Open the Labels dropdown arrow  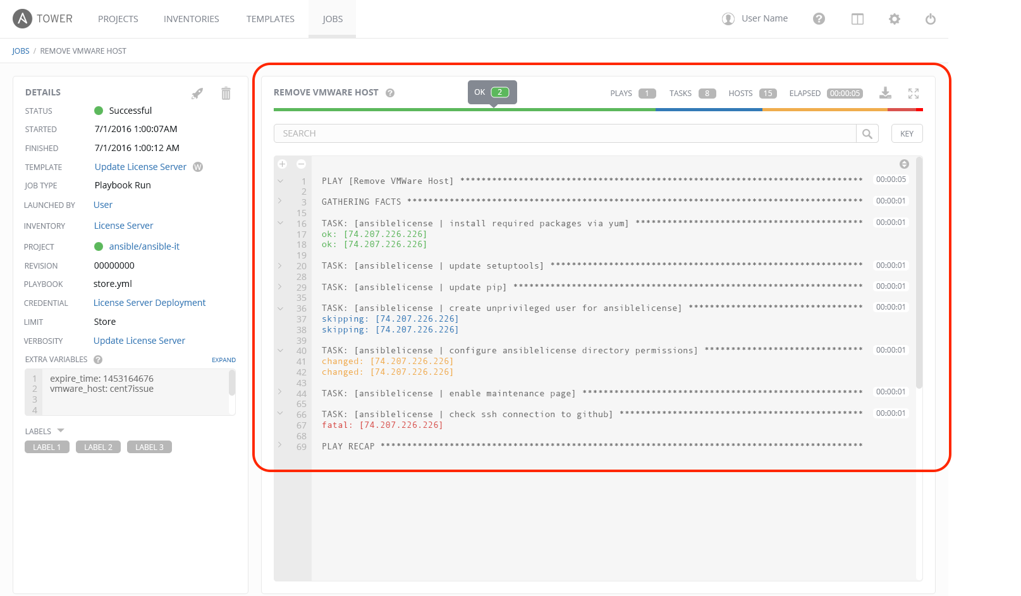point(61,430)
